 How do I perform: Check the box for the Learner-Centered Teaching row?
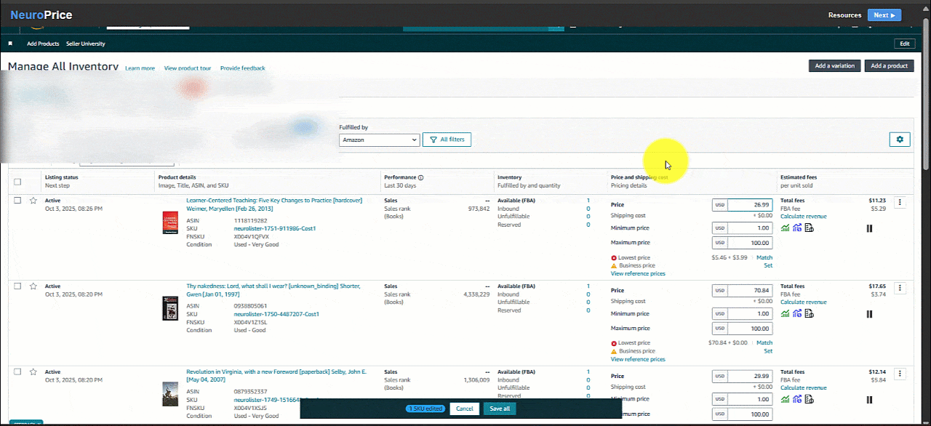click(x=17, y=201)
